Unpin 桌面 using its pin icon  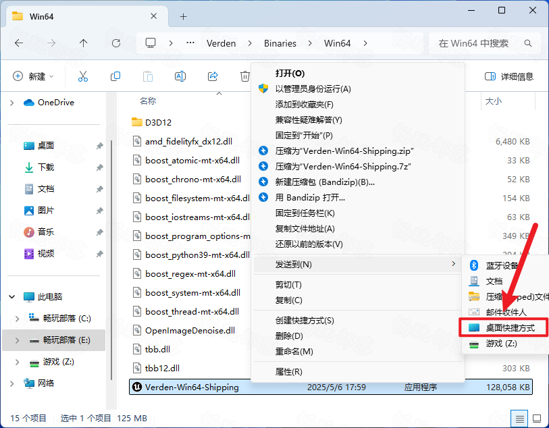[100, 146]
